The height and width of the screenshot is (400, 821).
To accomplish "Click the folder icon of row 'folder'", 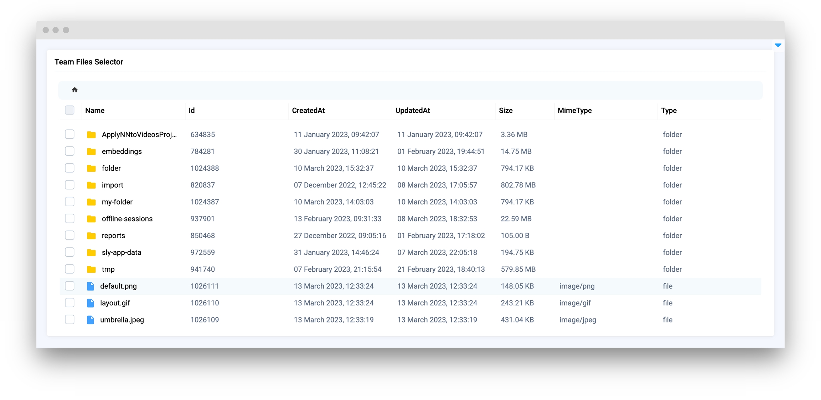I will click(91, 168).
